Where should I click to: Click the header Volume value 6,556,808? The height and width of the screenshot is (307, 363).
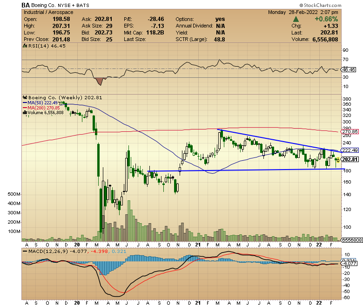[325, 39]
